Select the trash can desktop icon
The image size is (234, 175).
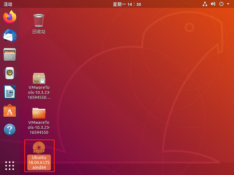click(x=39, y=20)
